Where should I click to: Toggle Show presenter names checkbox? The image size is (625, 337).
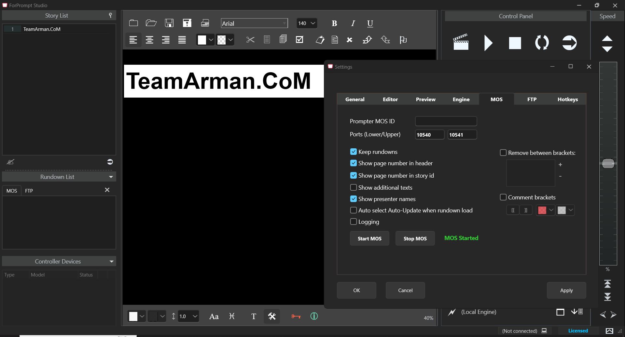pyautogui.click(x=354, y=199)
